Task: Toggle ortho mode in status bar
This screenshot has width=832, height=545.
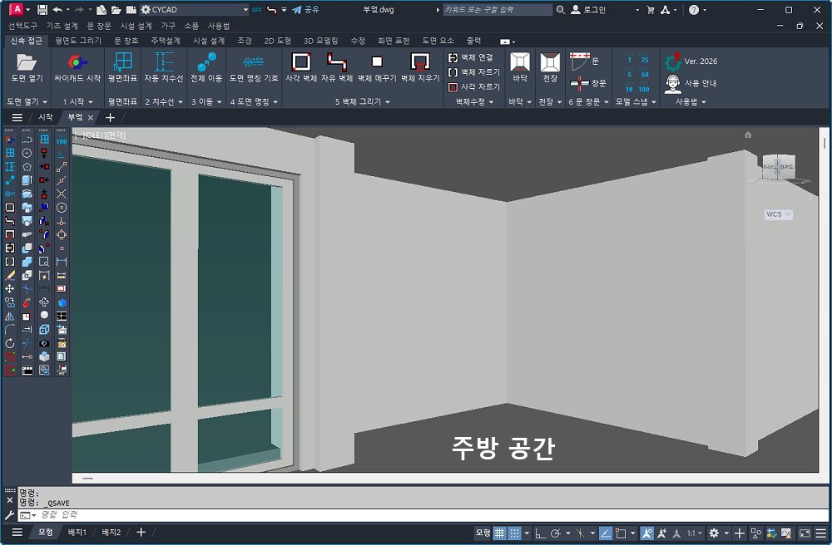Action: [x=539, y=533]
